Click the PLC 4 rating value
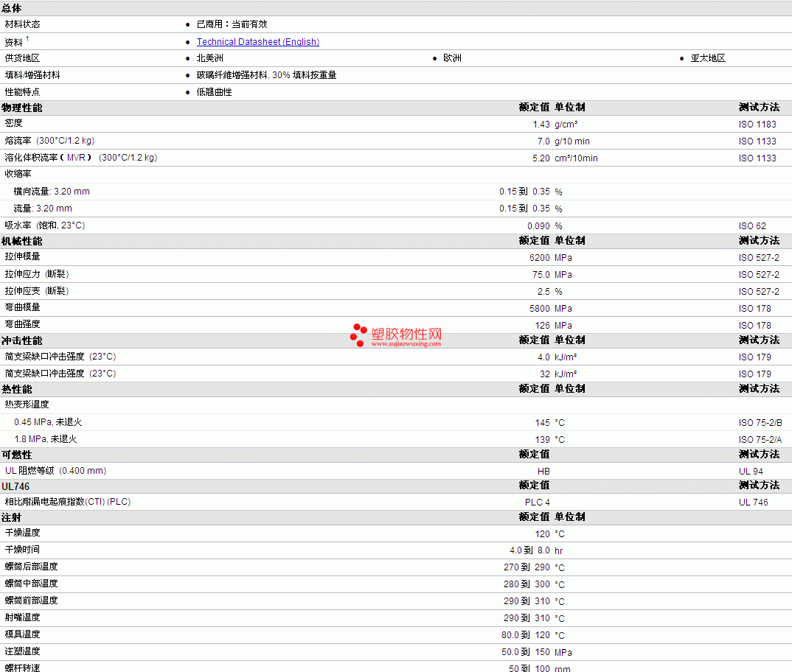The height and width of the screenshot is (672, 792). (x=538, y=502)
